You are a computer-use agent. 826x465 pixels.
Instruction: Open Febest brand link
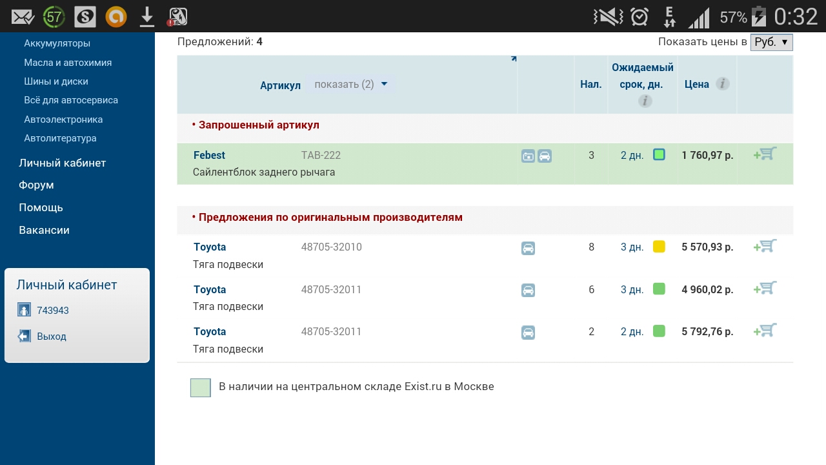point(209,156)
